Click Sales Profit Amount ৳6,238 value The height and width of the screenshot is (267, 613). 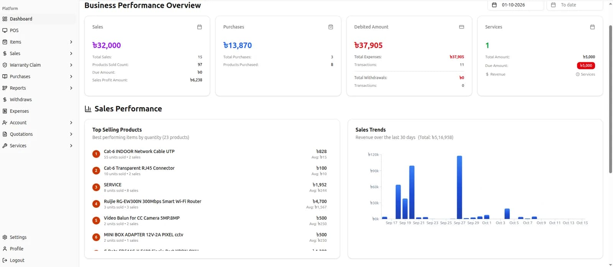pyautogui.click(x=196, y=80)
